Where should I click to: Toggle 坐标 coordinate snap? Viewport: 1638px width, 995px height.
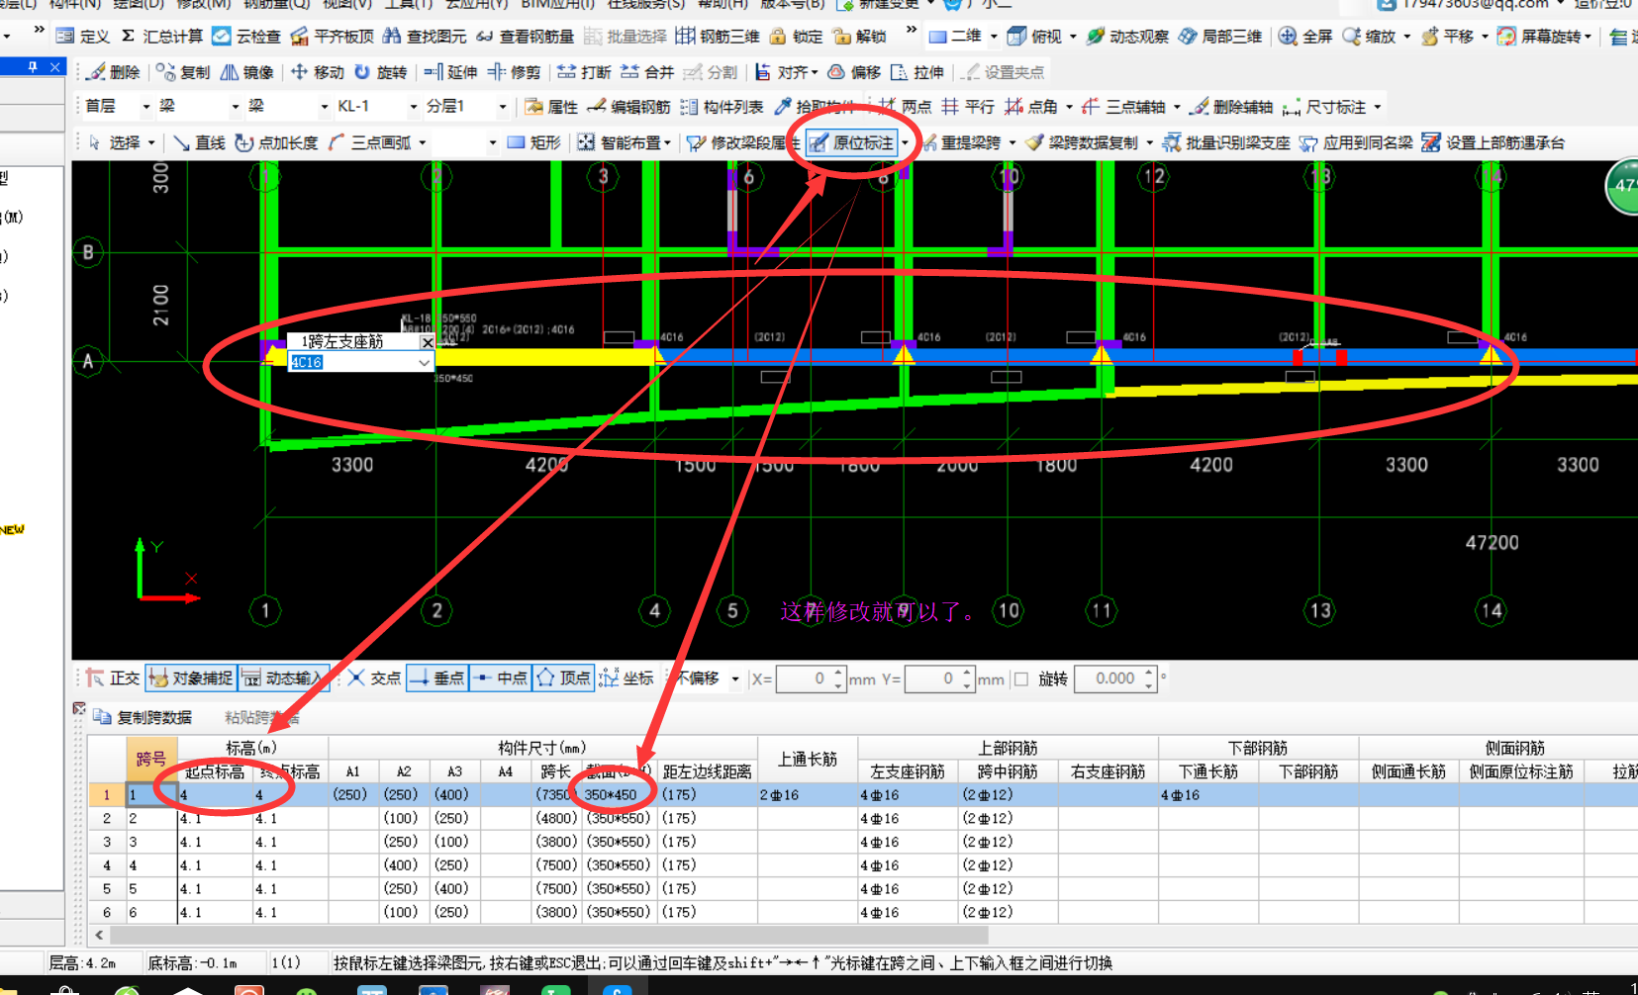click(626, 678)
